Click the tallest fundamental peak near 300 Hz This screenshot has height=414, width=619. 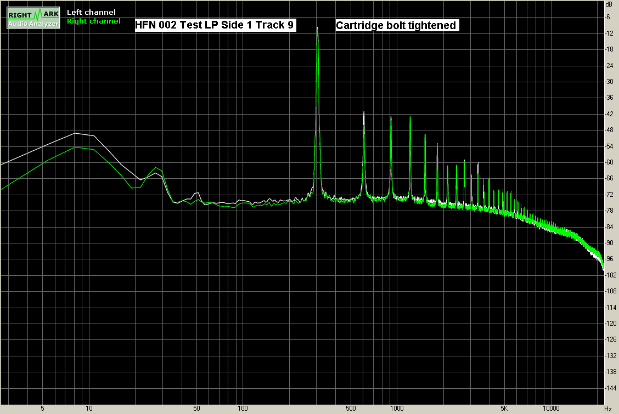(x=317, y=30)
